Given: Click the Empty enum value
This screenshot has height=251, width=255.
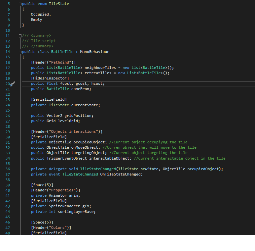Looking at the screenshot, I should [36, 20].
